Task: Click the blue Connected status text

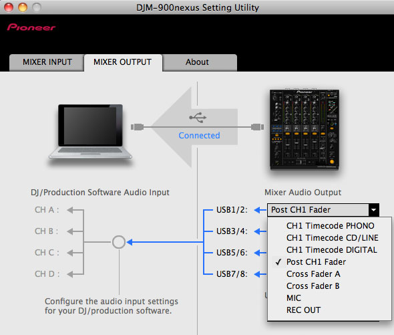Action: (x=199, y=136)
